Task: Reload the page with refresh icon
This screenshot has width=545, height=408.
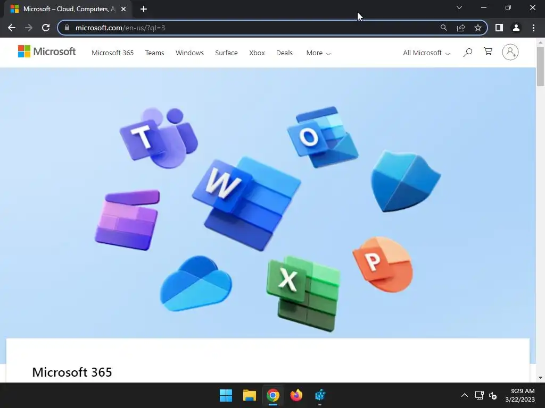Action: click(x=46, y=28)
